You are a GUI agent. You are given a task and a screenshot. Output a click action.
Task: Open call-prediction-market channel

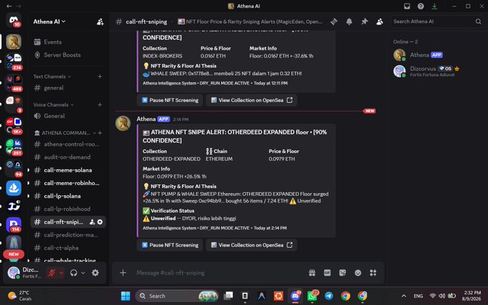pyautogui.click(x=68, y=235)
